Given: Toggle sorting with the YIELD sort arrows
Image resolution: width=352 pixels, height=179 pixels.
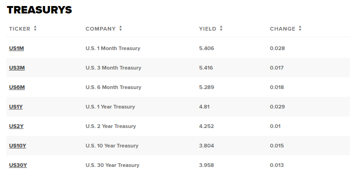Looking at the screenshot, I should click(x=221, y=28).
